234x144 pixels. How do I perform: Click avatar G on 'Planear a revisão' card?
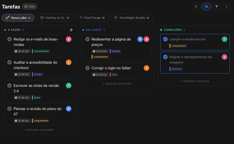pyautogui.click(x=69, y=109)
